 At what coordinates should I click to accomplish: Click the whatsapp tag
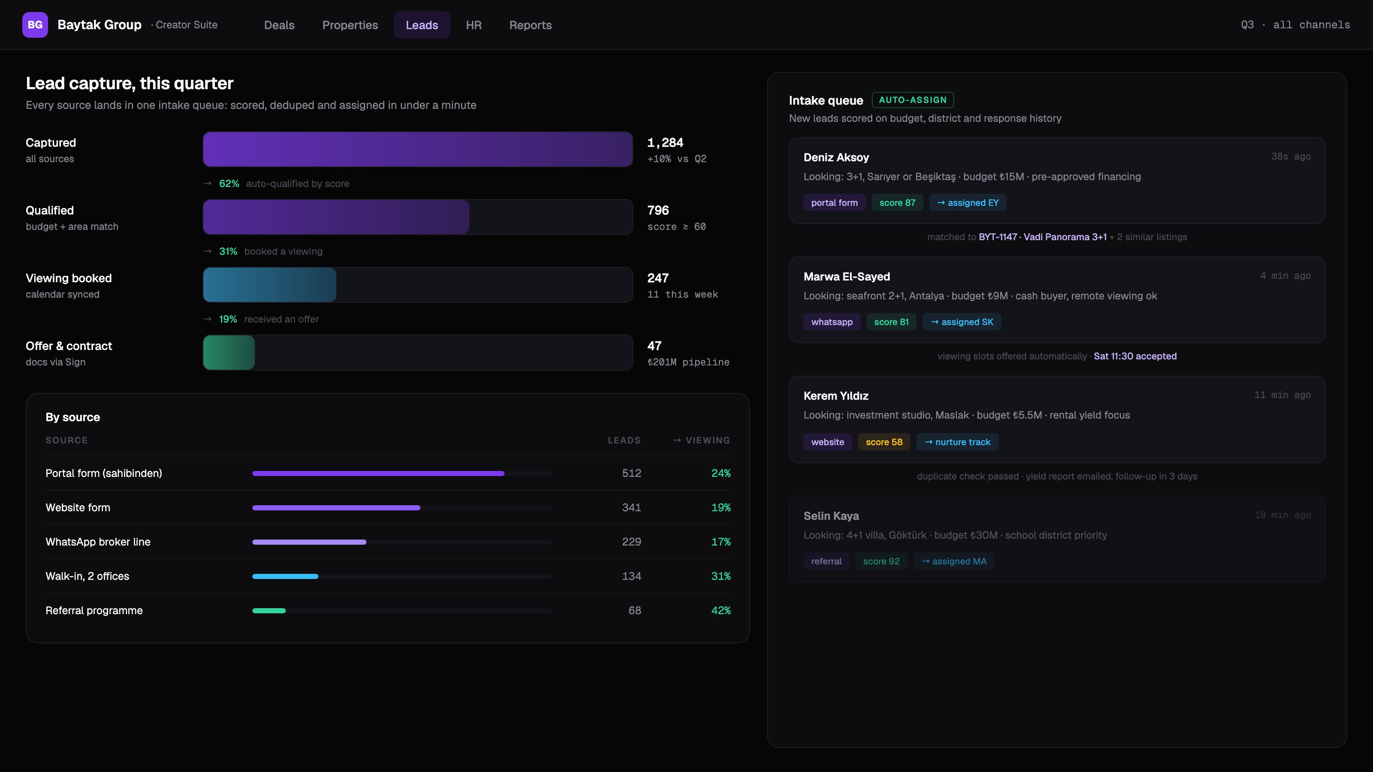(832, 322)
